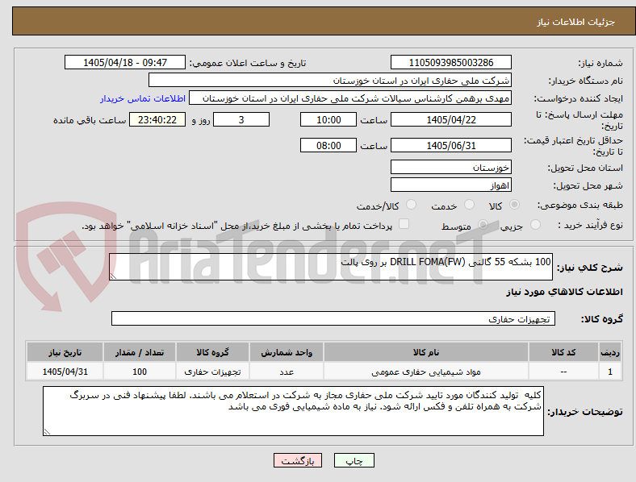Select the کالا/خدمت radio button
The width and height of the screenshot is (636, 482).
[x=412, y=205]
